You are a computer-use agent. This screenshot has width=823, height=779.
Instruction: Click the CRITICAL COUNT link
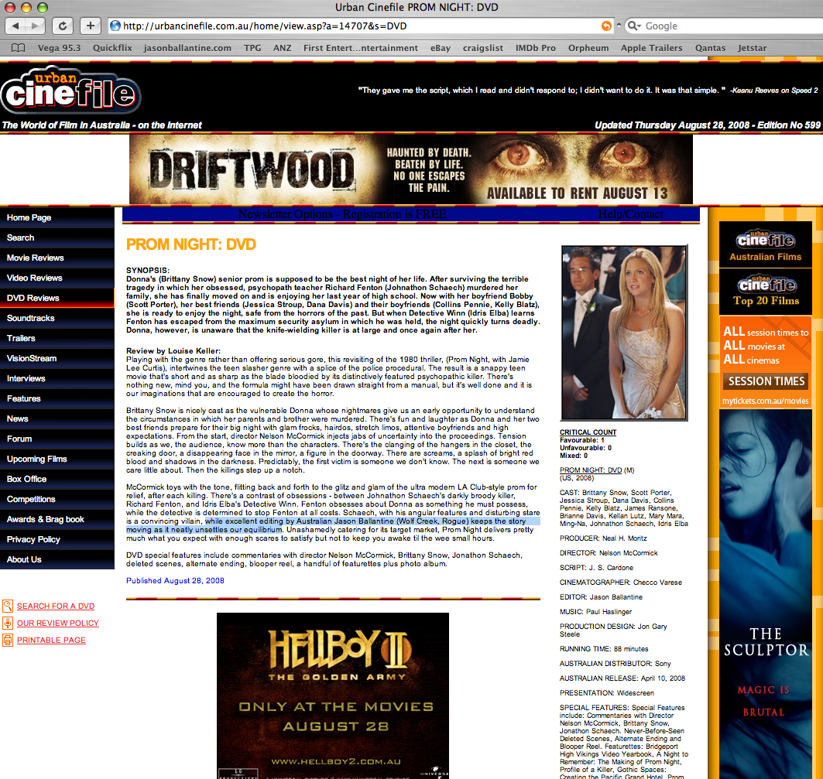pyautogui.click(x=588, y=432)
